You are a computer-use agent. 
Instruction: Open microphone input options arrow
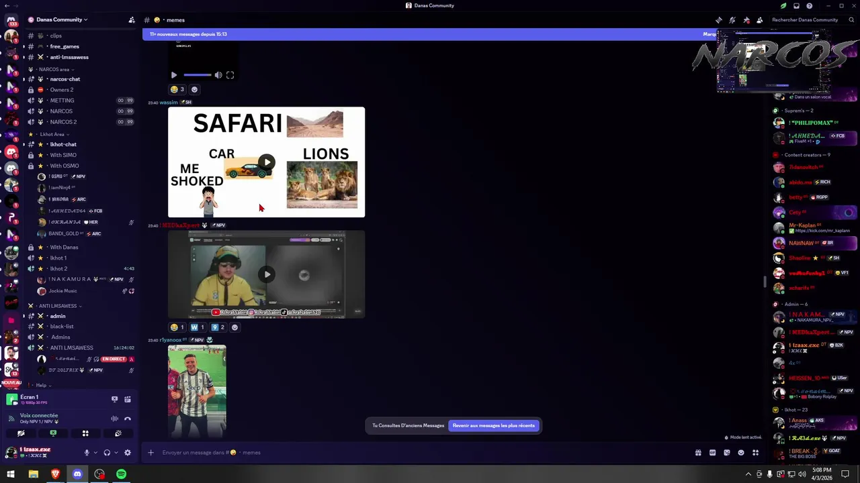coord(95,453)
